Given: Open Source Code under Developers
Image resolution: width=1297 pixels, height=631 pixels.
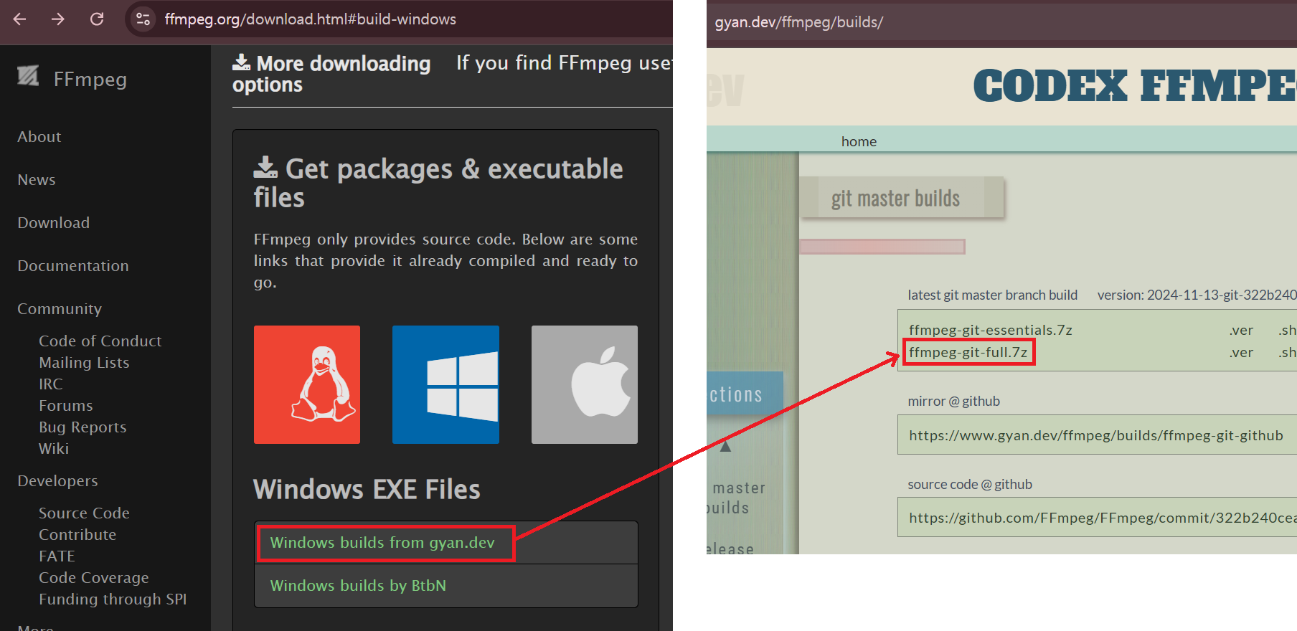Looking at the screenshot, I should pyautogui.click(x=84, y=513).
